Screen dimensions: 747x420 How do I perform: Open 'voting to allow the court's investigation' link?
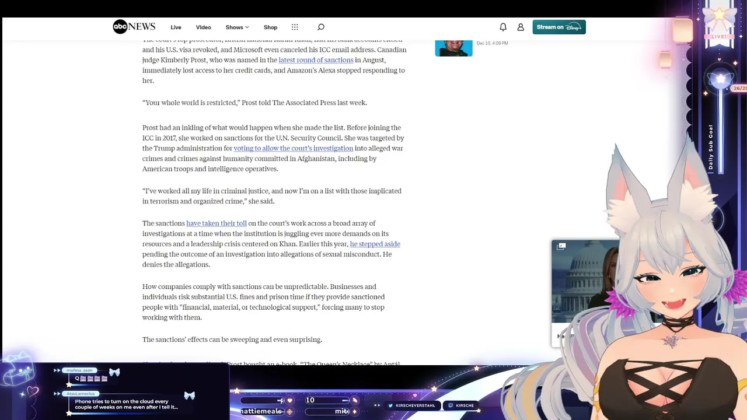[x=293, y=148]
